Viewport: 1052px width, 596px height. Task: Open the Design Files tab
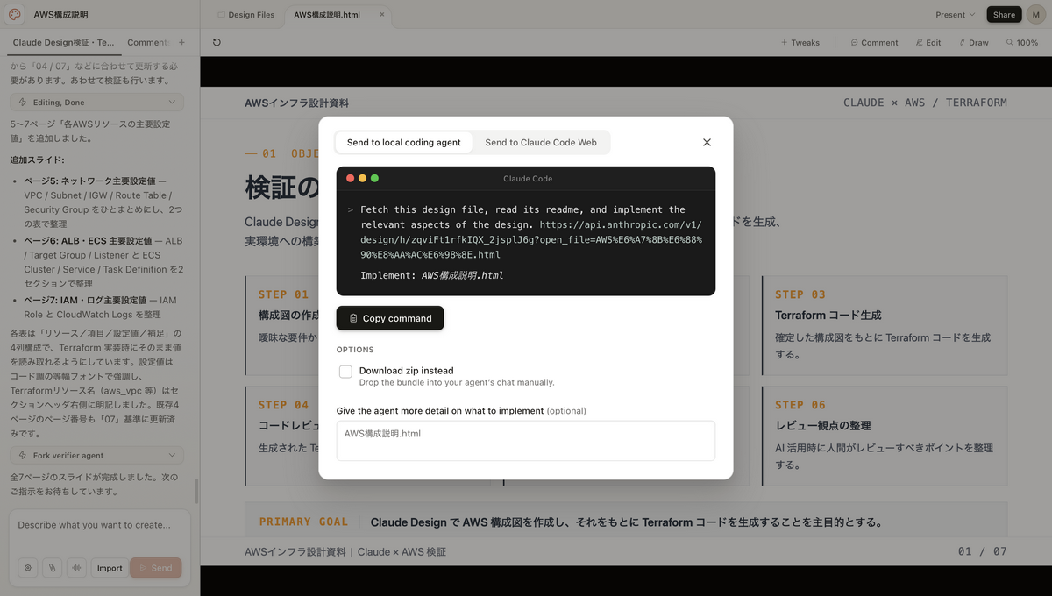(x=245, y=15)
